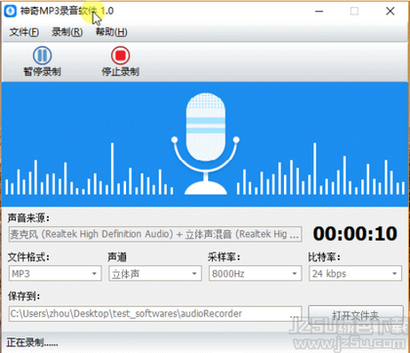Click the 保存到 label

23,296
